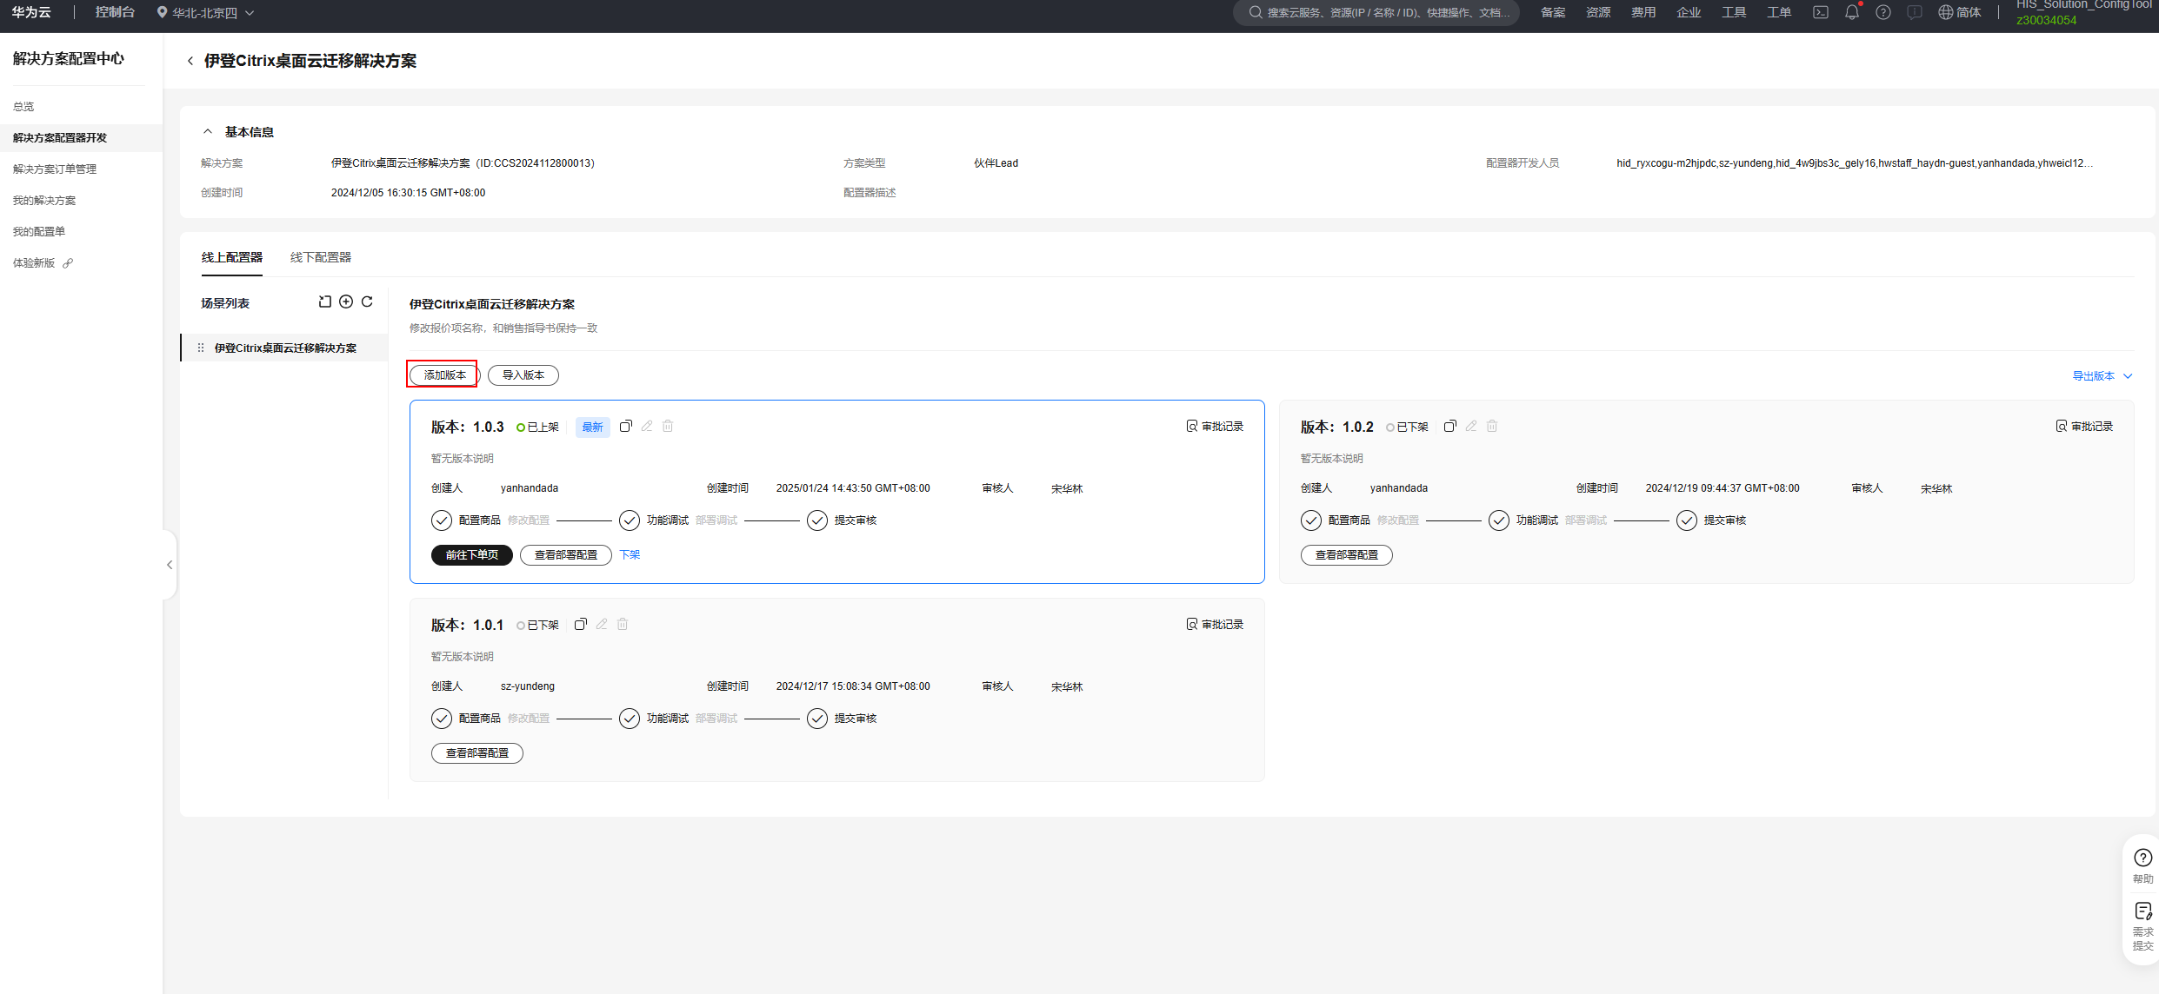Click 控制台 console link in top bar
Screen dimensions: 2159x994
pyautogui.click(x=116, y=12)
